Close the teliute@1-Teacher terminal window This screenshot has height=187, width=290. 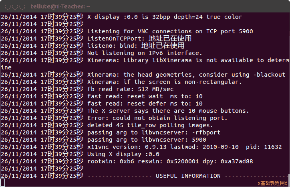tap(8, 7)
